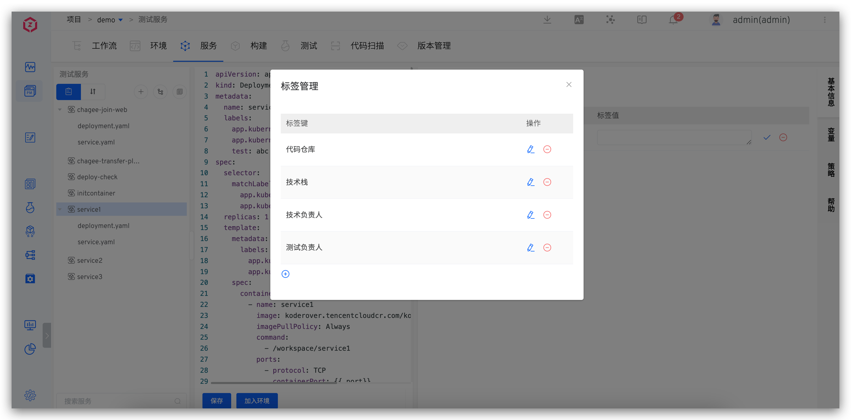The height and width of the screenshot is (420, 851).
Task: Close the 标签管理 dialog
Action: tap(568, 85)
